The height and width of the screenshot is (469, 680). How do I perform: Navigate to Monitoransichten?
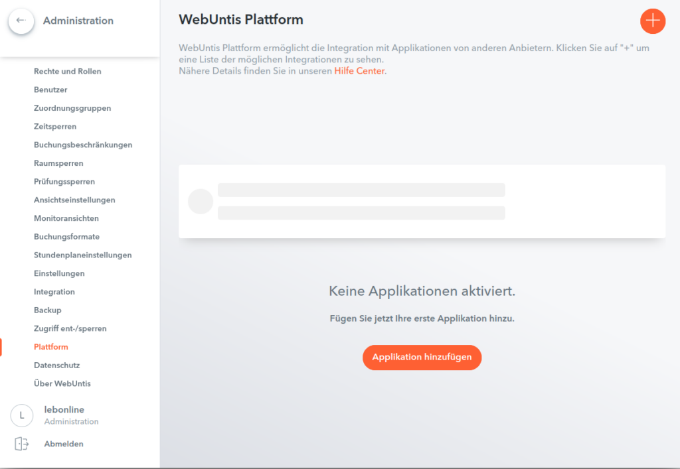coord(66,218)
